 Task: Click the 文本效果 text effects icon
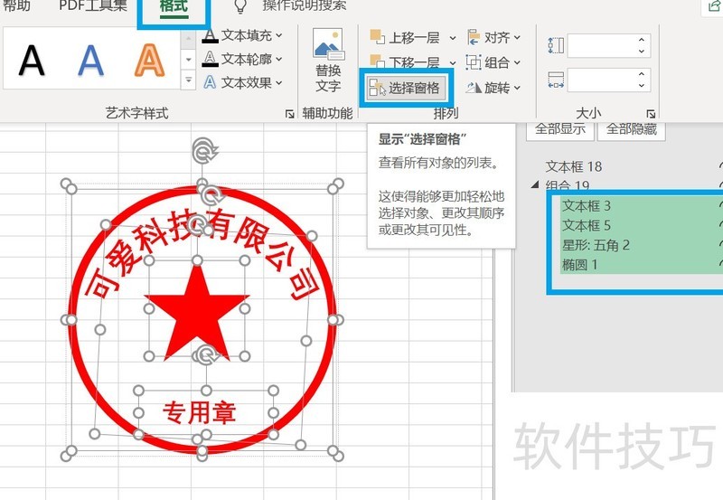coord(210,82)
